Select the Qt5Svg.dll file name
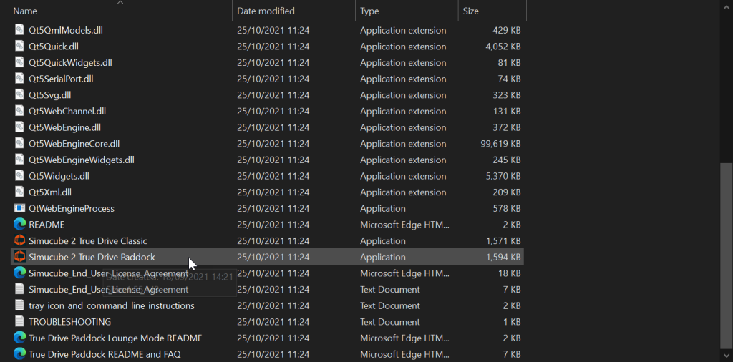Screen dimensions: 733x362 tap(49, 95)
